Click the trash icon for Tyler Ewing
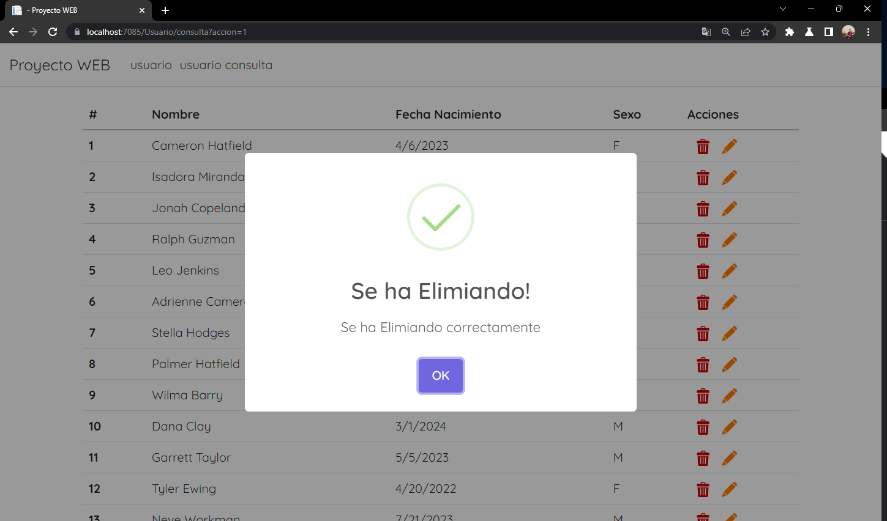The height and width of the screenshot is (521, 887). click(703, 489)
